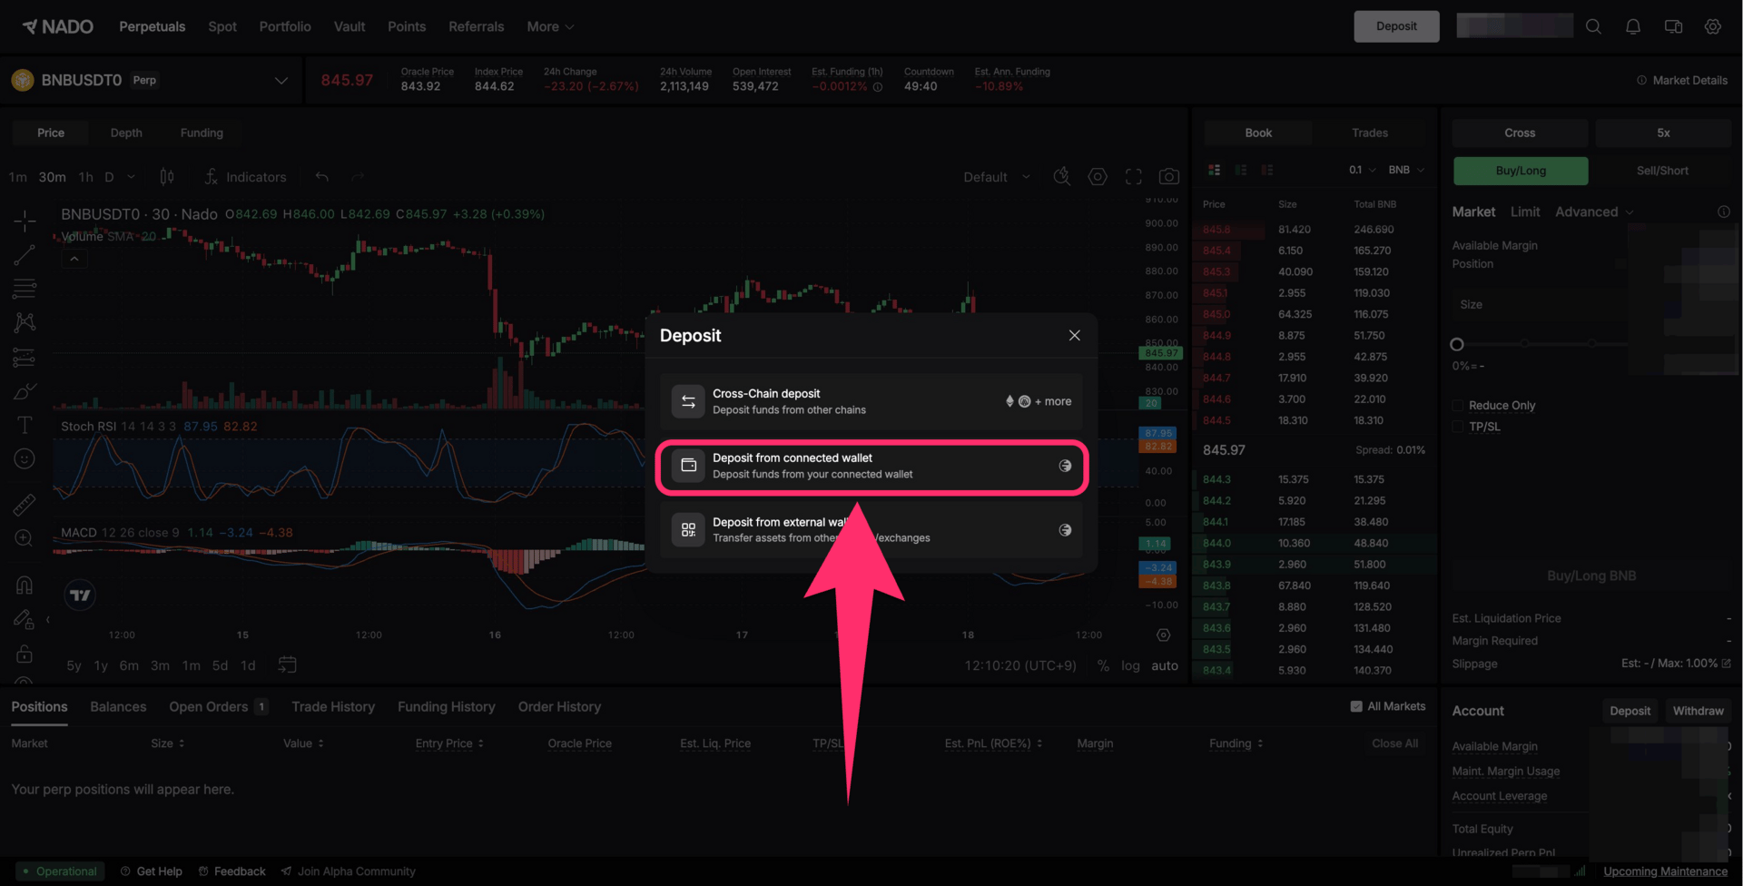This screenshot has height=886, width=1743.
Task: Toggle the magnet mode tool
Action: (x=25, y=586)
